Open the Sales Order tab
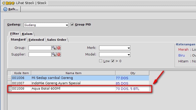The width and height of the screenshot is (196, 110). (57, 40)
